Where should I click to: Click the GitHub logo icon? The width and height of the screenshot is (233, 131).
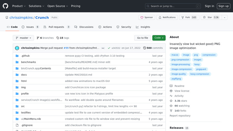pyautogui.click(x=6, y=6)
